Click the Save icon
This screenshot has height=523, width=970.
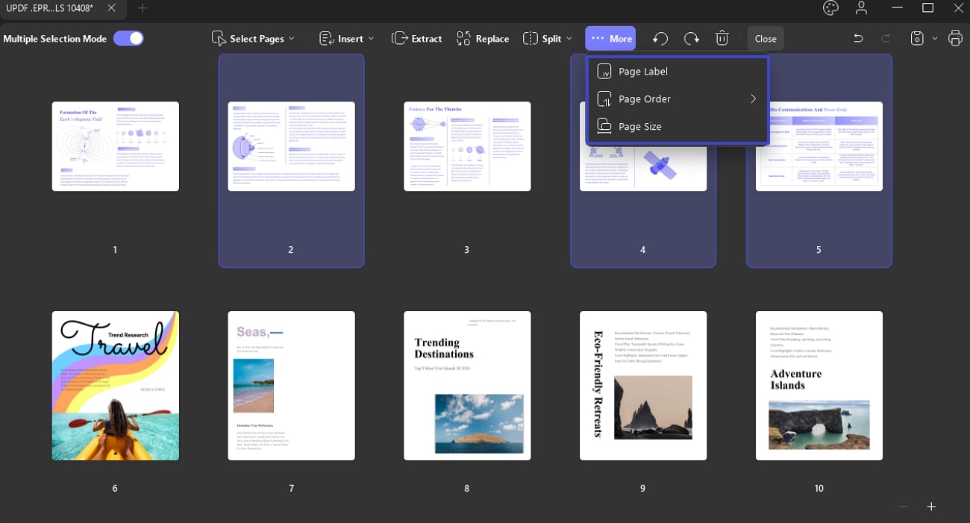click(917, 38)
